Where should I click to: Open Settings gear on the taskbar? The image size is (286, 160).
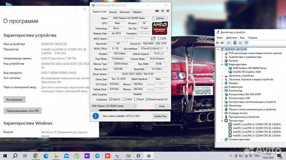coord(139,156)
